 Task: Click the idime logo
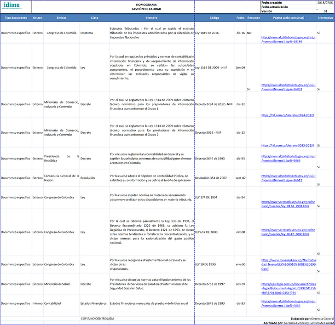click(x=12, y=6)
